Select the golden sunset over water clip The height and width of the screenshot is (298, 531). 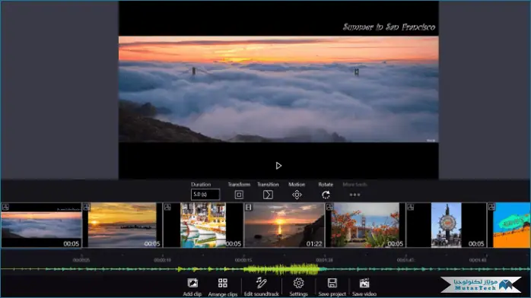coord(122,225)
